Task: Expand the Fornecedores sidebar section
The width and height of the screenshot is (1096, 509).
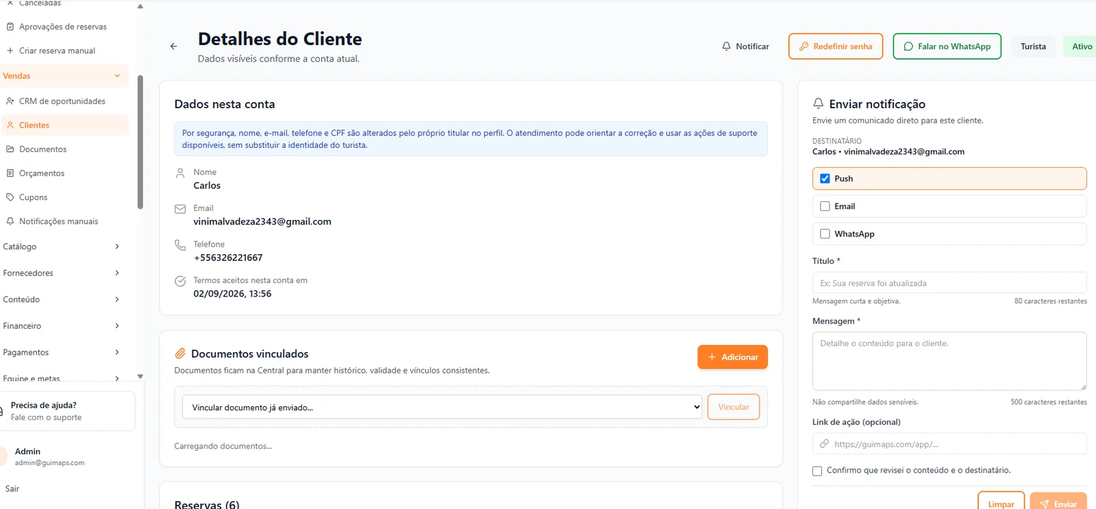Action: (x=64, y=273)
